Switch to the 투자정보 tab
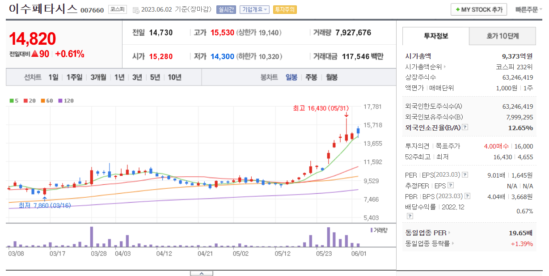 [x=436, y=36]
